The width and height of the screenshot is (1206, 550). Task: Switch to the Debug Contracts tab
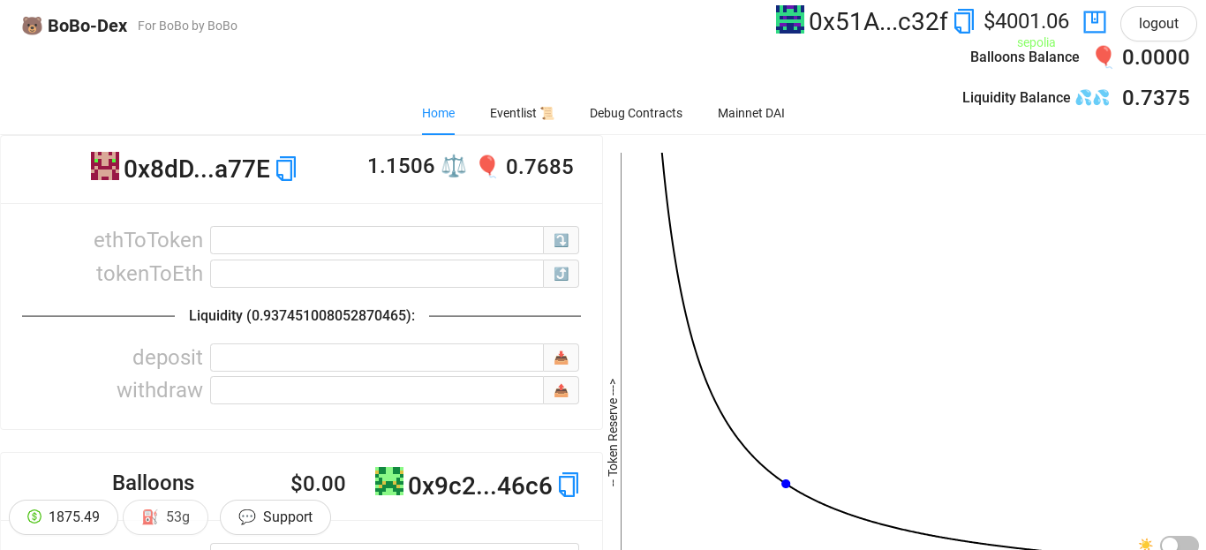(636, 113)
